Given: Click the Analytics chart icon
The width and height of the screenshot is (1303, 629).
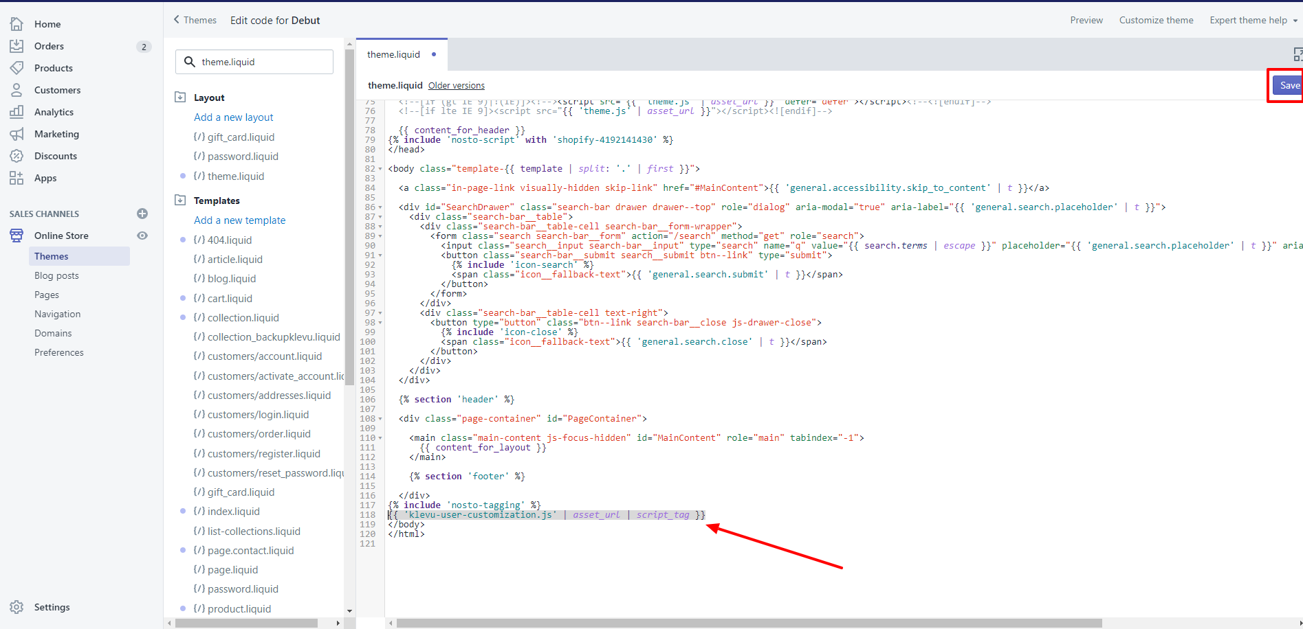Looking at the screenshot, I should tap(17, 112).
